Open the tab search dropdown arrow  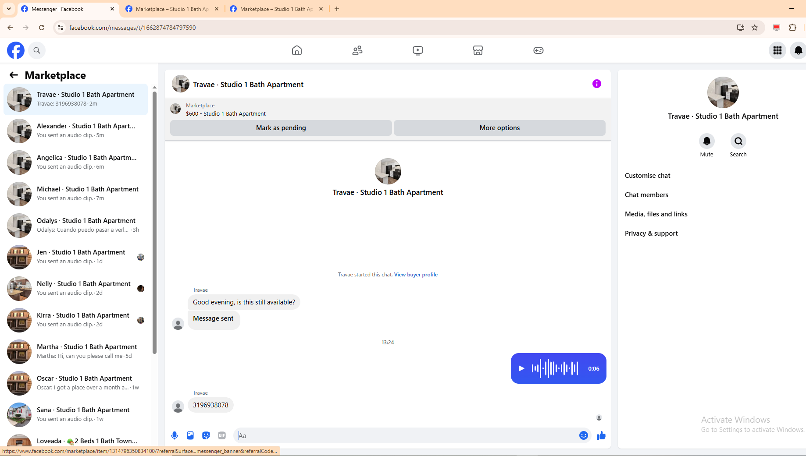(9, 9)
